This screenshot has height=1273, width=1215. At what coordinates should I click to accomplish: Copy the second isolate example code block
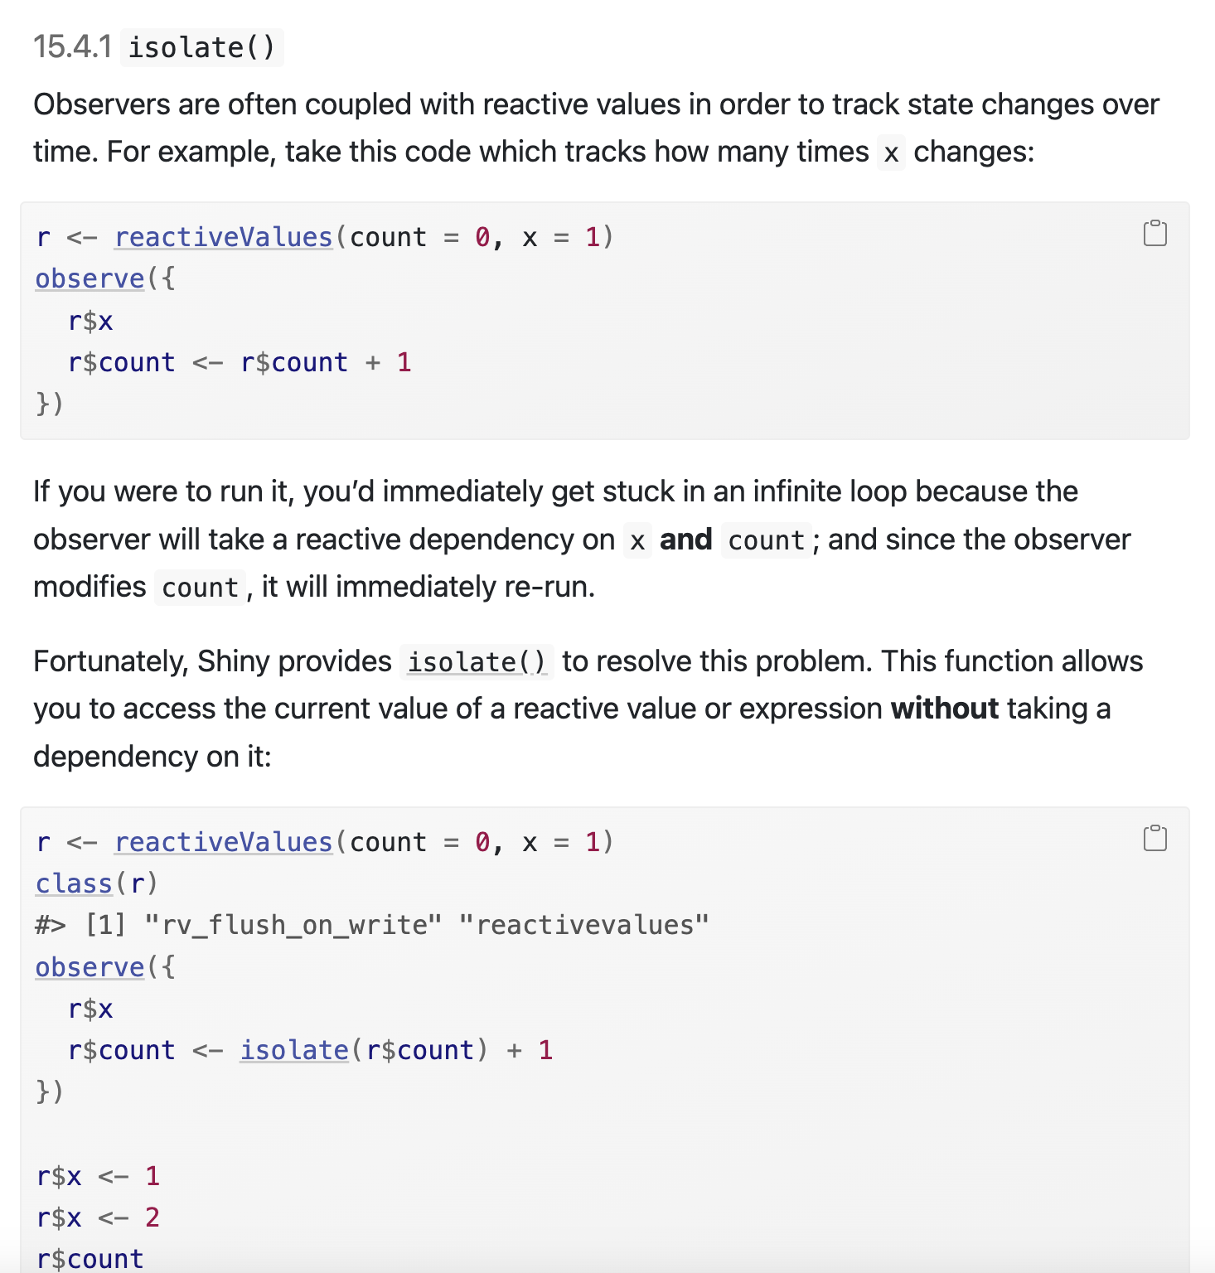[x=1154, y=839]
